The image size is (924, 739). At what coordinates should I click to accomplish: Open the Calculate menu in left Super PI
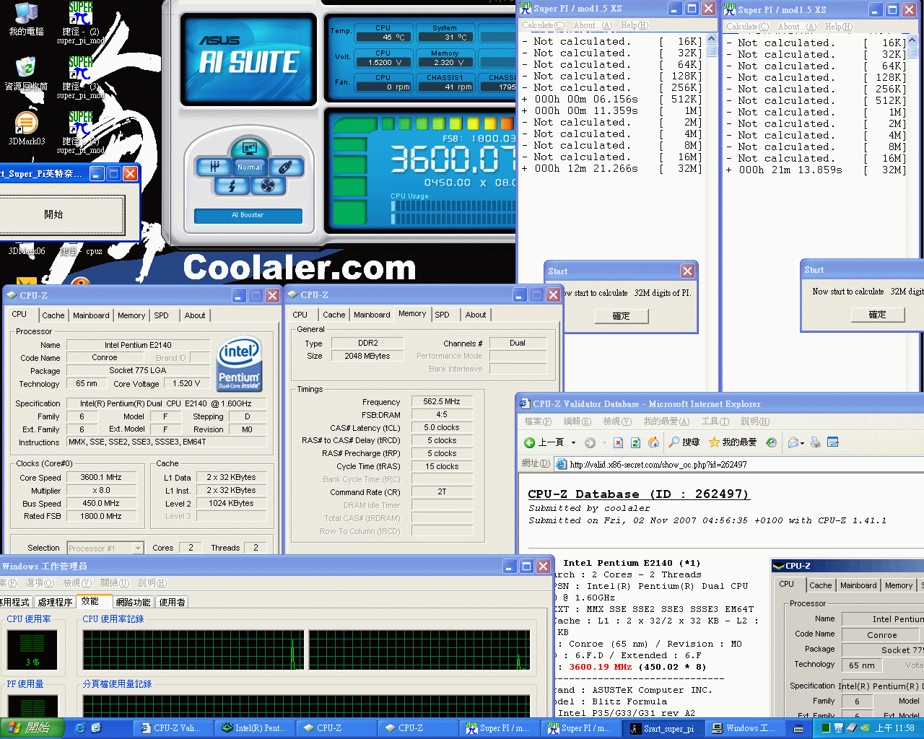point(543,25)
